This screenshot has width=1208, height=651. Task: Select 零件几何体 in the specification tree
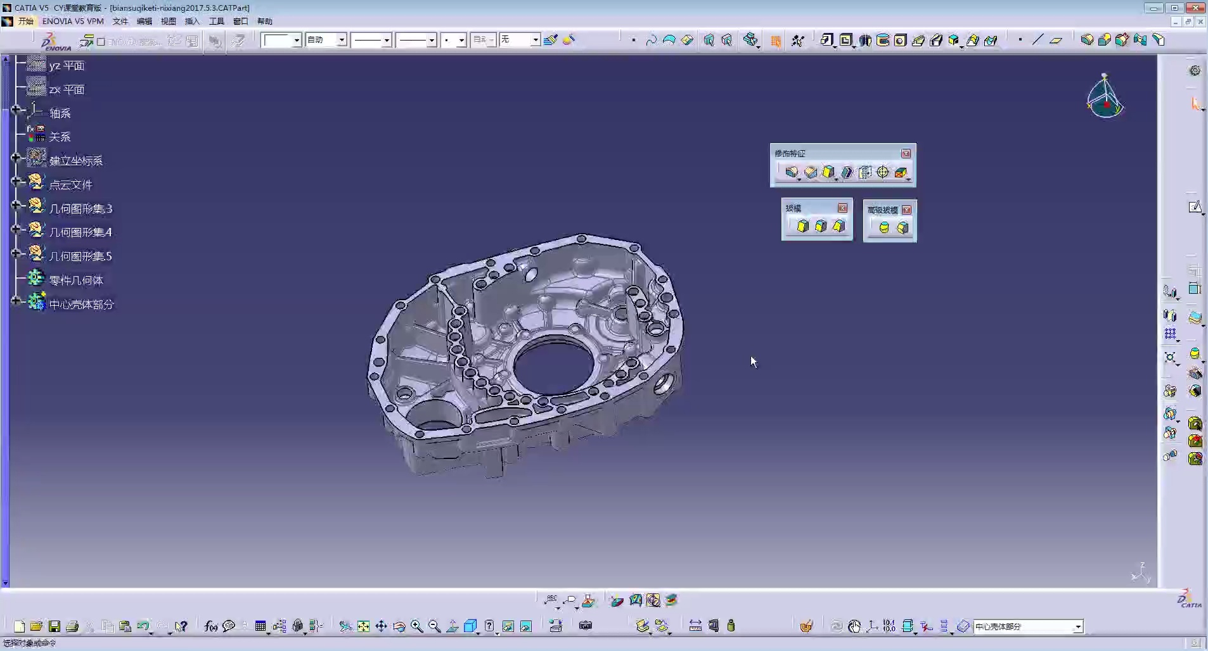tap(76, 281)
